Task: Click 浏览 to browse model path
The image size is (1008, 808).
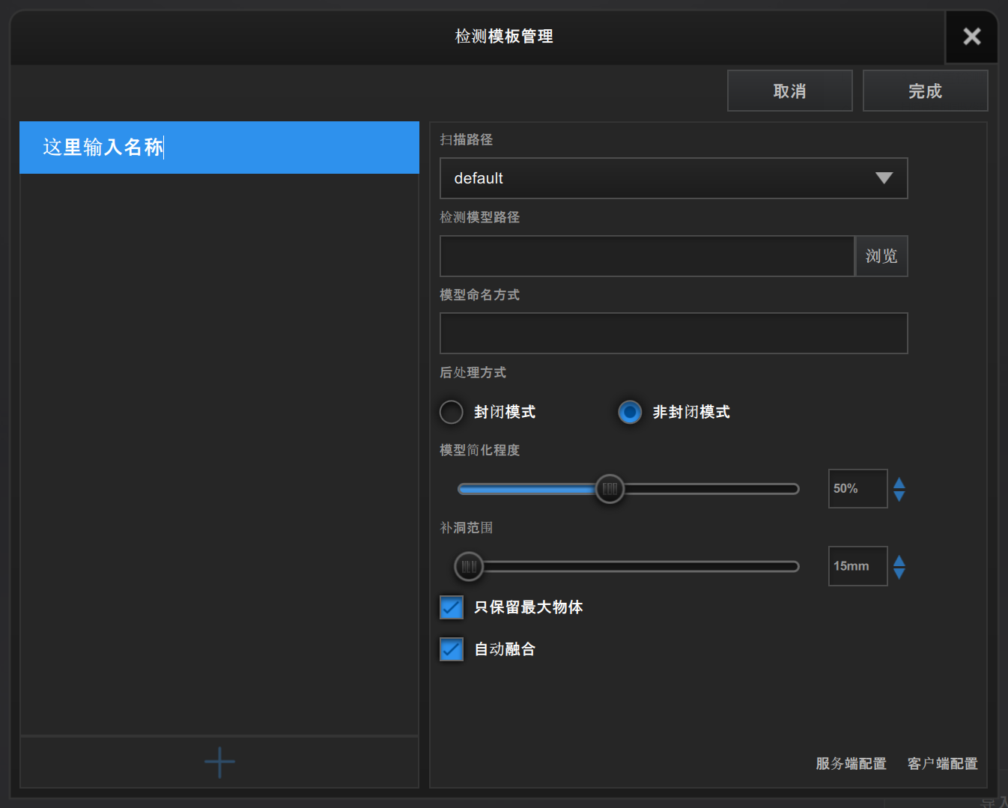Action: [881, 256]
